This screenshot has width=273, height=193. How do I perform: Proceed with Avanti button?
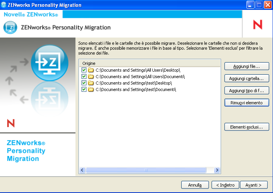coord(254,185)
